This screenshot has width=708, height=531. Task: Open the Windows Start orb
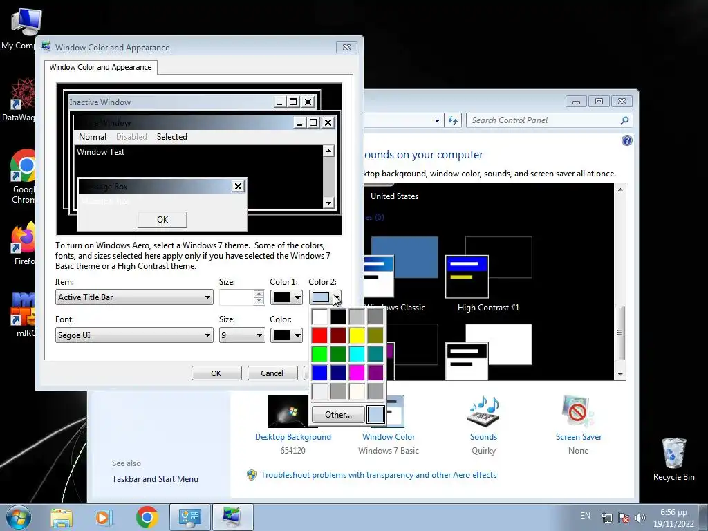[18, 517]
